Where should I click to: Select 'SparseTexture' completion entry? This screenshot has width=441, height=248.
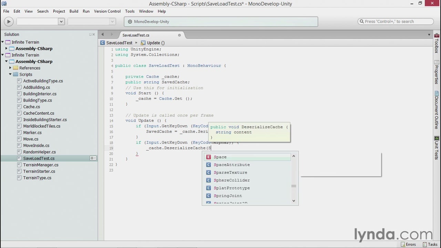(248, 173)
